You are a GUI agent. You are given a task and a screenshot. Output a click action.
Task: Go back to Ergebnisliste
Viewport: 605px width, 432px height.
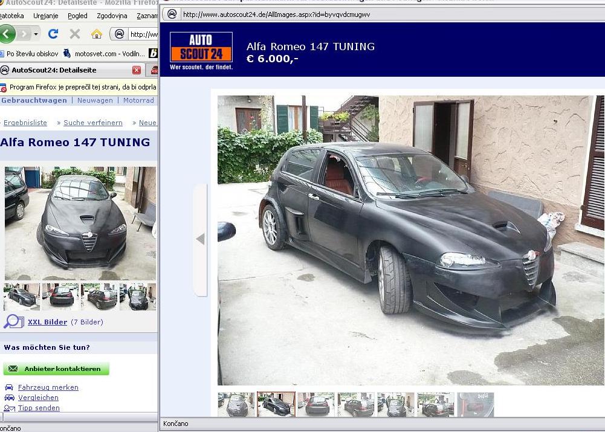point(25,123)
